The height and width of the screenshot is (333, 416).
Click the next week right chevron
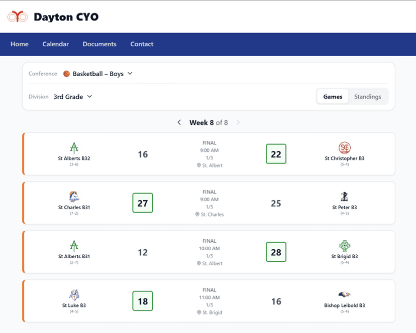tap(238, 122)
